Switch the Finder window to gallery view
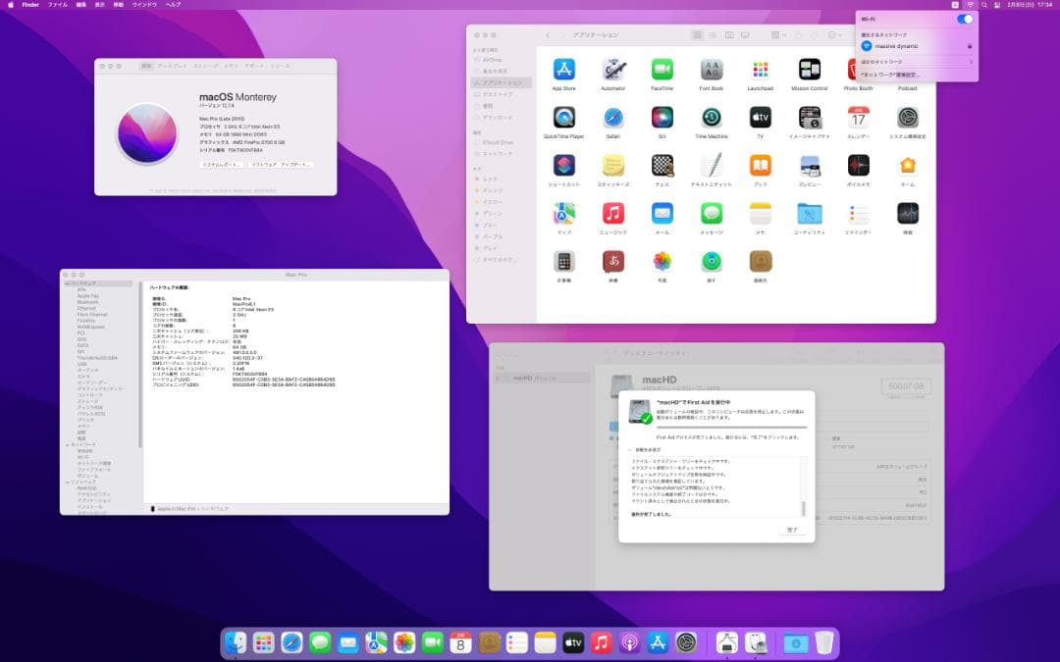 (746, 35)
